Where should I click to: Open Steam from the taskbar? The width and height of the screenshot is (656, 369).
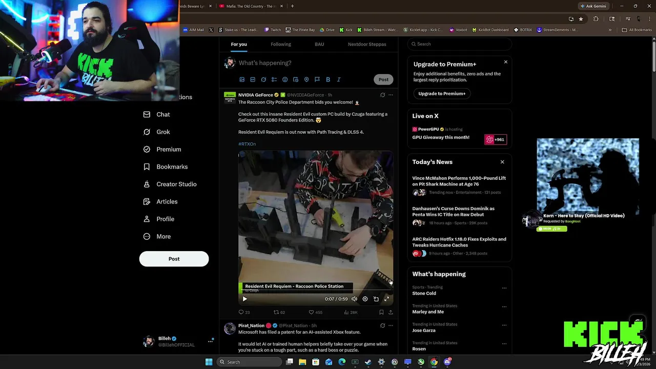(368, 362)
